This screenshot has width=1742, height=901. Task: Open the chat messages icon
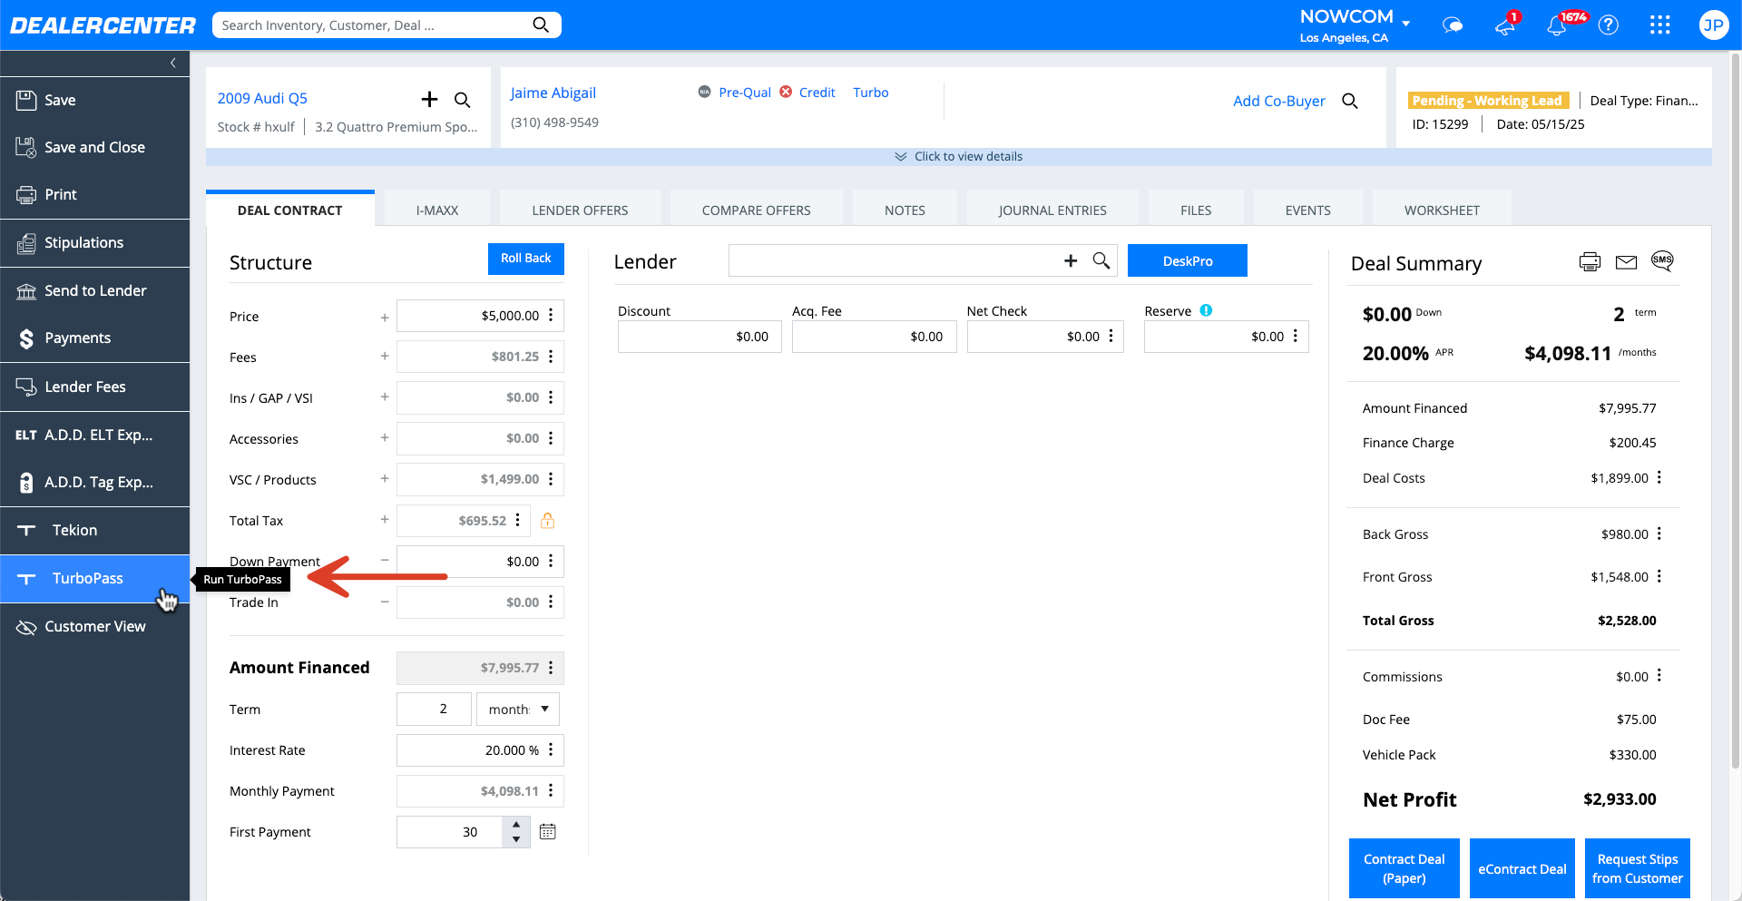point(1453,24)
